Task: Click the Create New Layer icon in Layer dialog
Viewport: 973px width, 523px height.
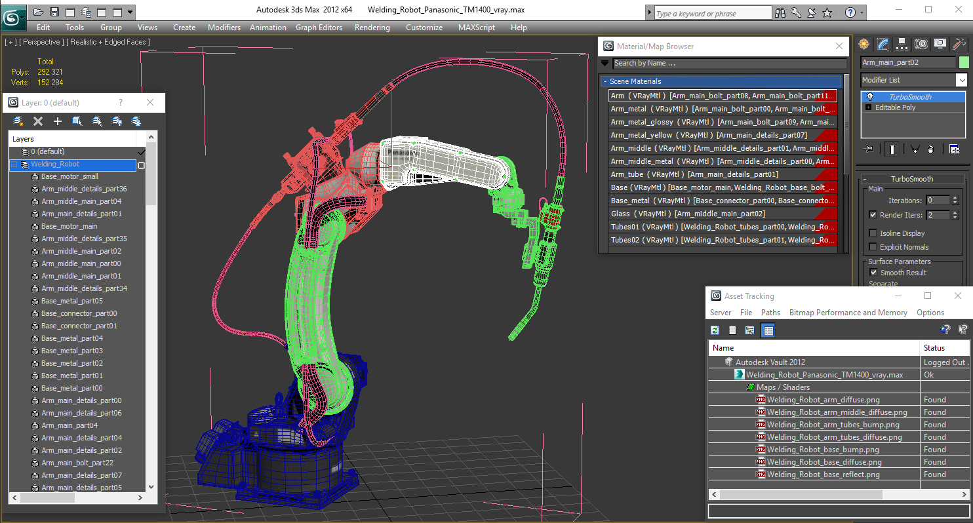Action: coord(18,121)
